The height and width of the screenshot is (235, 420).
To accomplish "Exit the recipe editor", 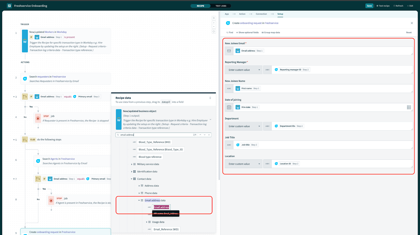I will 410,6.
